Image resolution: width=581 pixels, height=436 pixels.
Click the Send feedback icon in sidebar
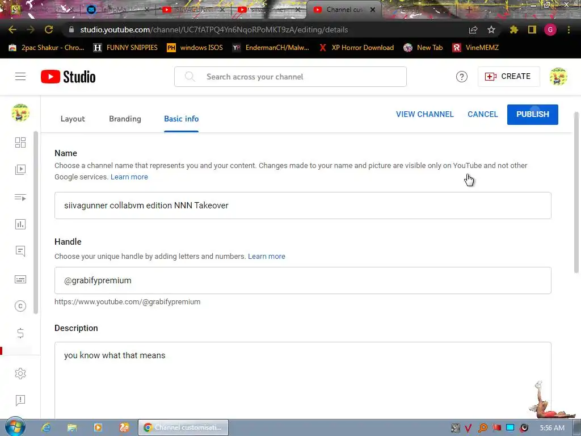20,400
